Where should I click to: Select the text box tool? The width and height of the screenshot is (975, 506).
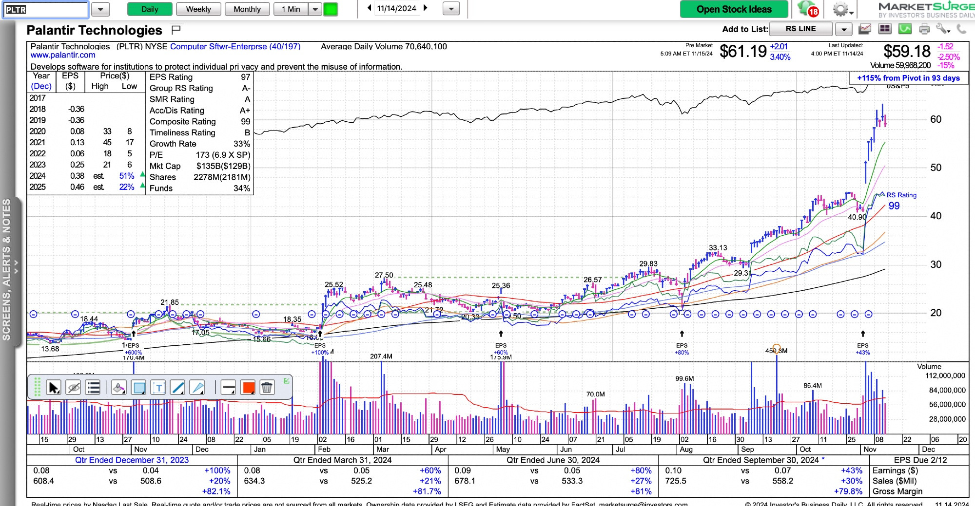[x=158, y=388]
